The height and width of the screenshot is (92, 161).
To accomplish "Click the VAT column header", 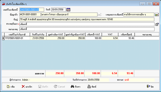I will click(x=110, y=35).
